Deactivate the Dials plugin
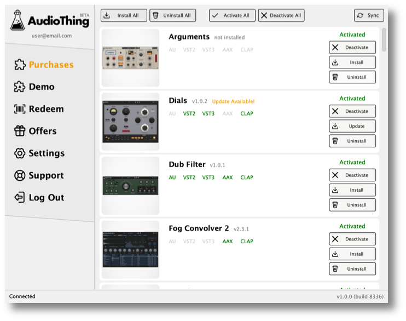This screenshot has height=321, width=406. [x=352, y=111]
